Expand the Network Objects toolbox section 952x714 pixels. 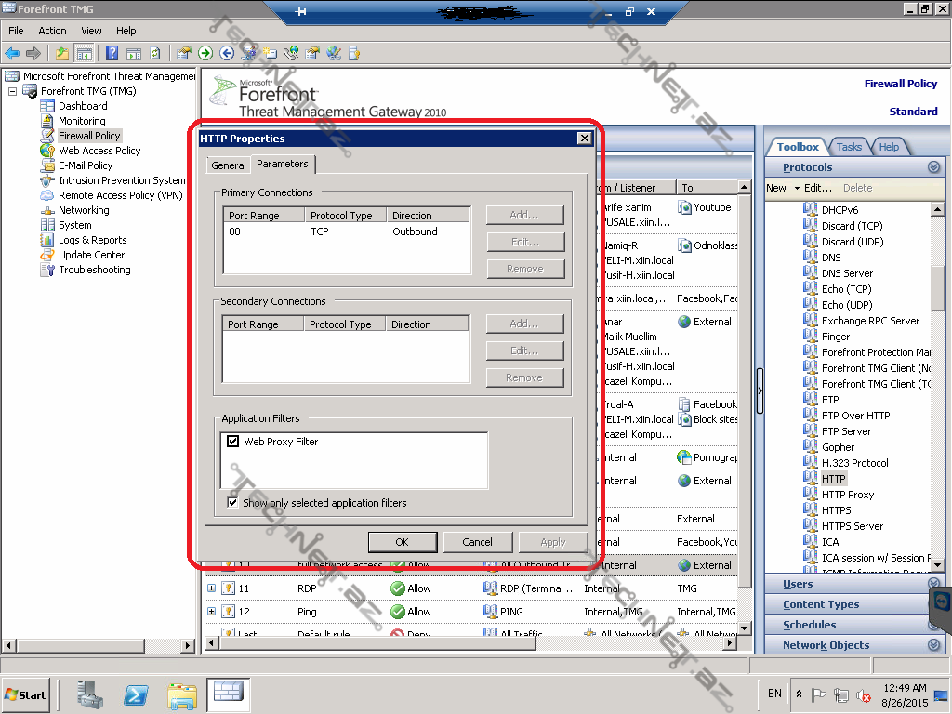(x=934, y=645)
